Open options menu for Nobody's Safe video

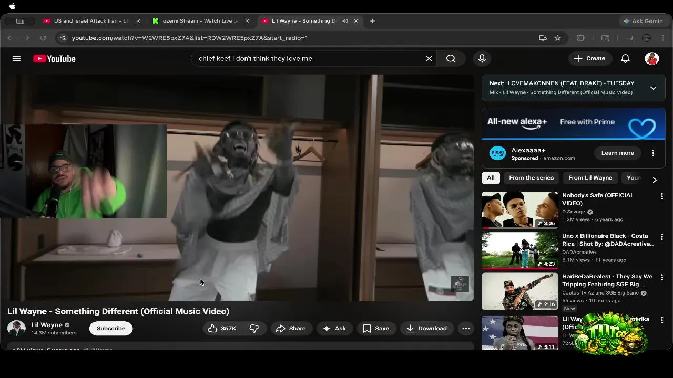pyautogui.click(x=662, y=196)
